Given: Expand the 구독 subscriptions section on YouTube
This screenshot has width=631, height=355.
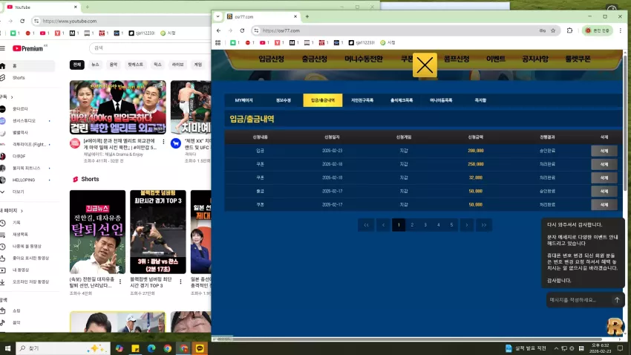Looking at the screenshot, I should [7, 97].
